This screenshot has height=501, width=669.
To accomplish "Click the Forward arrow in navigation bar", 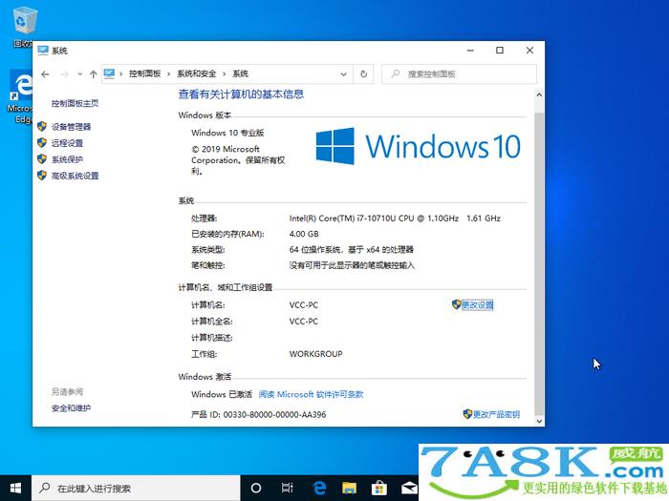I will point(64,74).
